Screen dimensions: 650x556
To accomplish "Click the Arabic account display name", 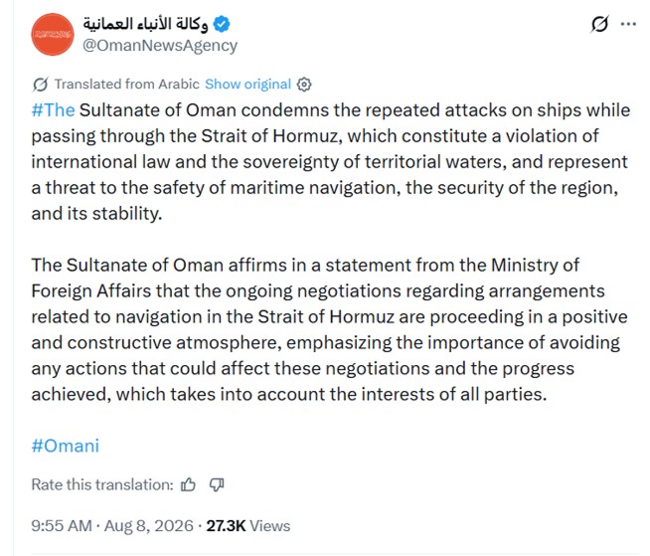I will [x=145, y=24].
